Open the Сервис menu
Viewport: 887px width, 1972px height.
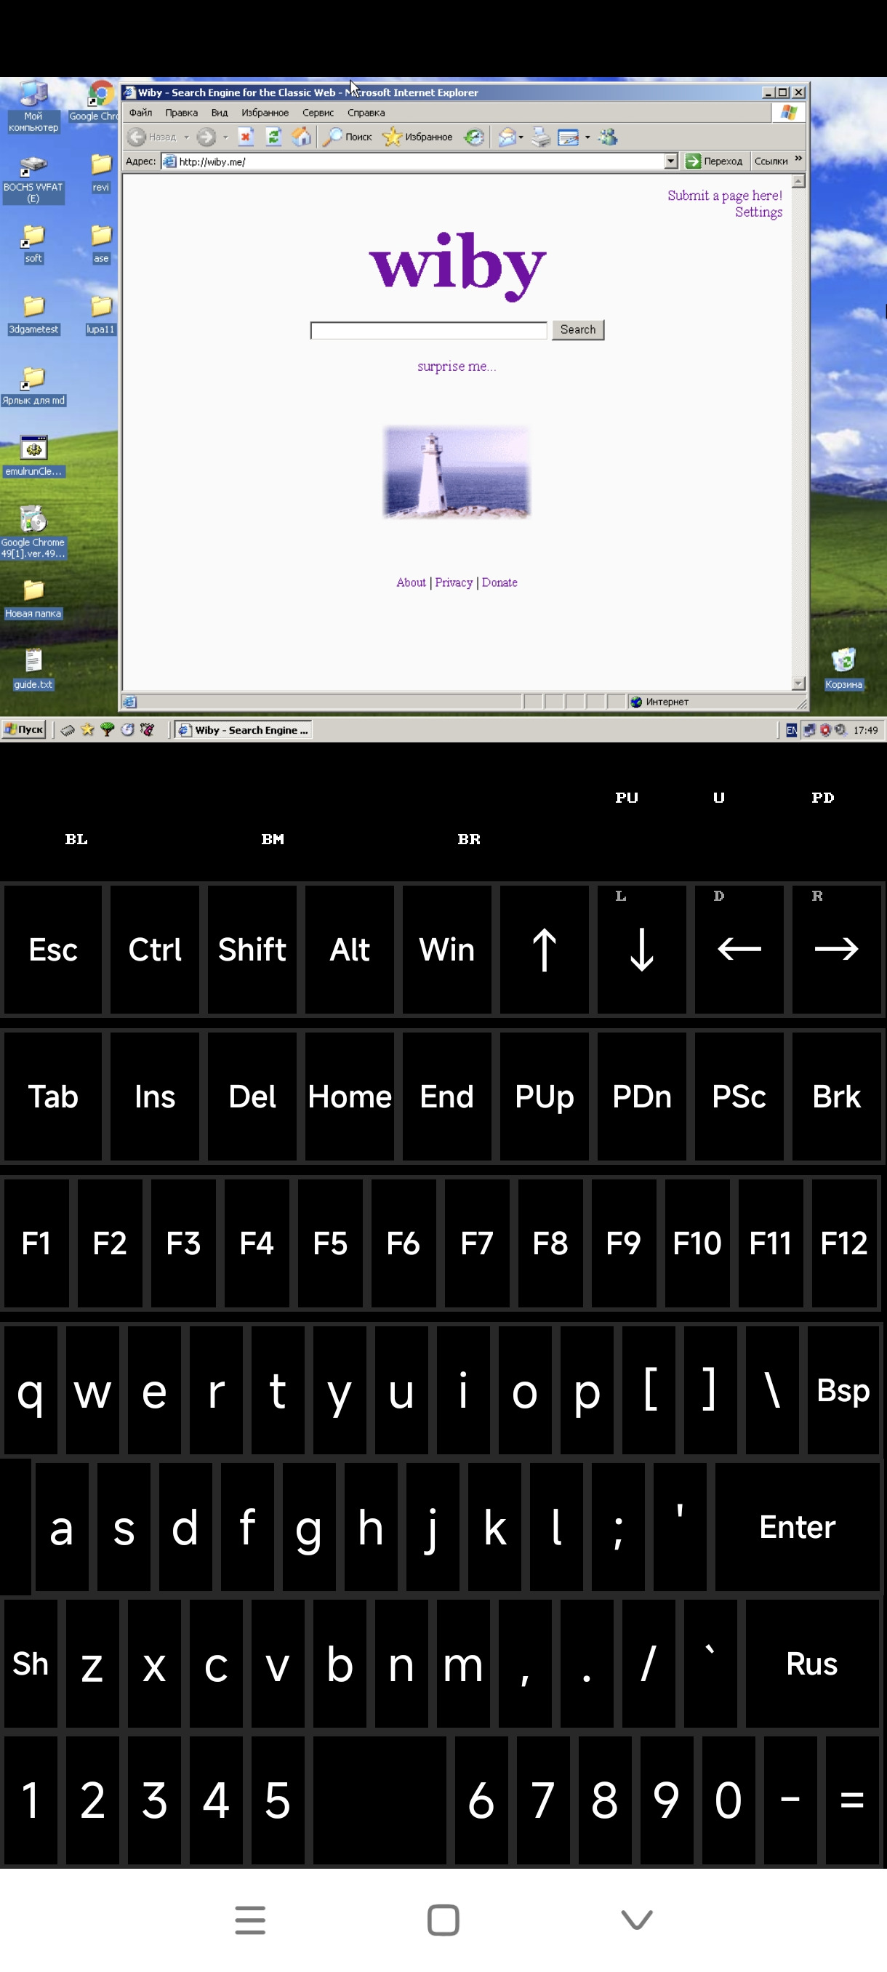[318, 113]
